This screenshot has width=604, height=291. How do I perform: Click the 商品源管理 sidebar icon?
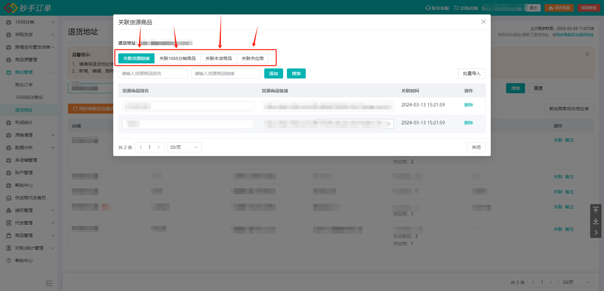9,60
